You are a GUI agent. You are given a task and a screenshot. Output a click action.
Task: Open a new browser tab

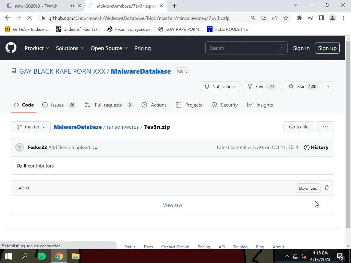tap(174, 6)
